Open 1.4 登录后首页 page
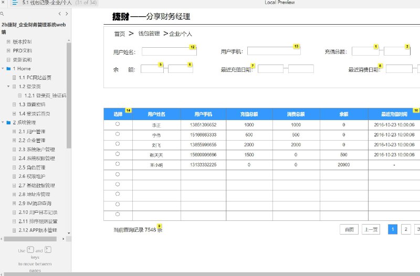This screenshot has width=420, height=276. (34, 113)
